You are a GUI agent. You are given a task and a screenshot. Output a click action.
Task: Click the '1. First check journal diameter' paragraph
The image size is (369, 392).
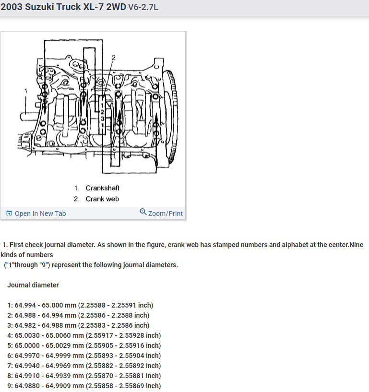[182, 250]
